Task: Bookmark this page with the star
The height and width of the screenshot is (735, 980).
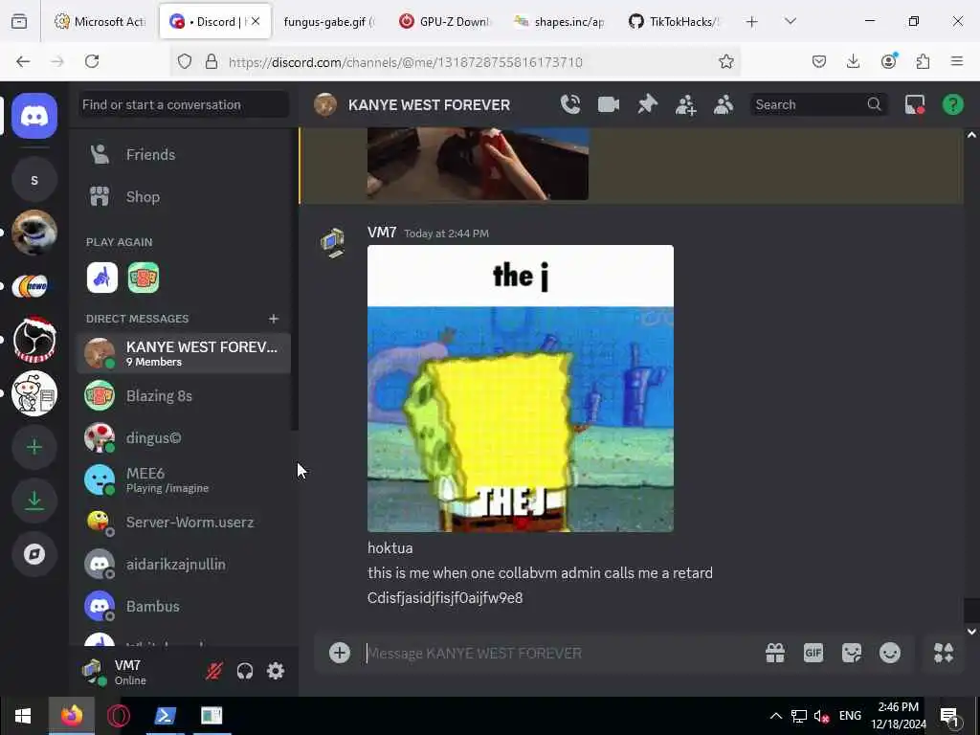Action: (x=725, y=61)
